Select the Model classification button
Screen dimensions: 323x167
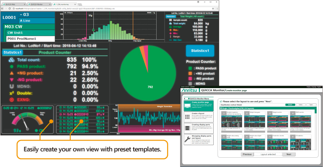point(290,104)
